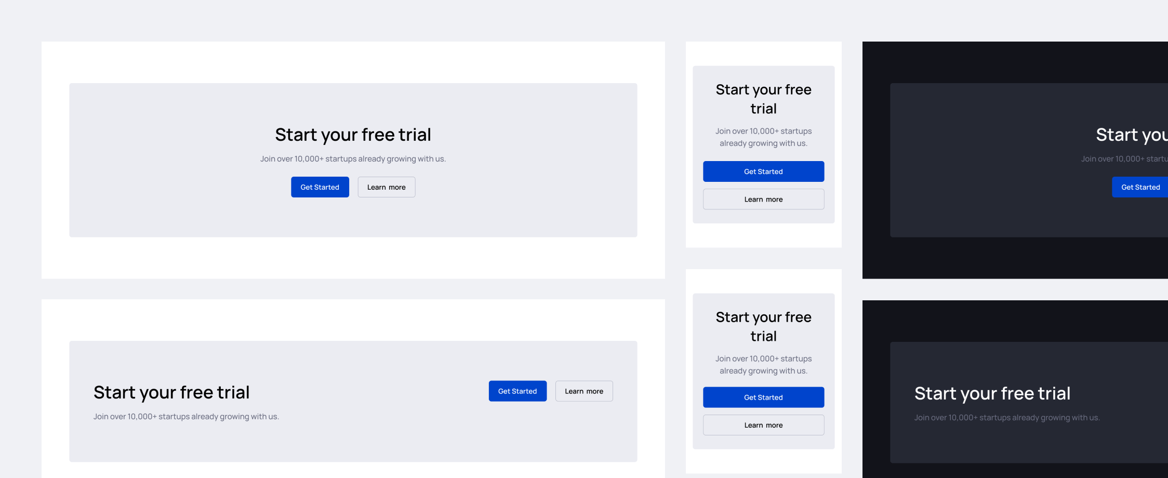The image size is (1168, 478).
Task: Click the subtext in the left-aligned light banner
Action: pyautogui.click(x=186, y=417)
